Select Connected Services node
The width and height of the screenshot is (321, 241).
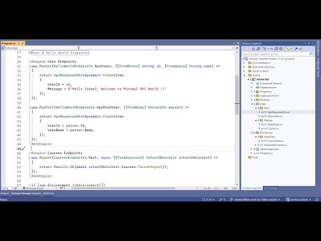pyautogui.click(x=271, y=83)
